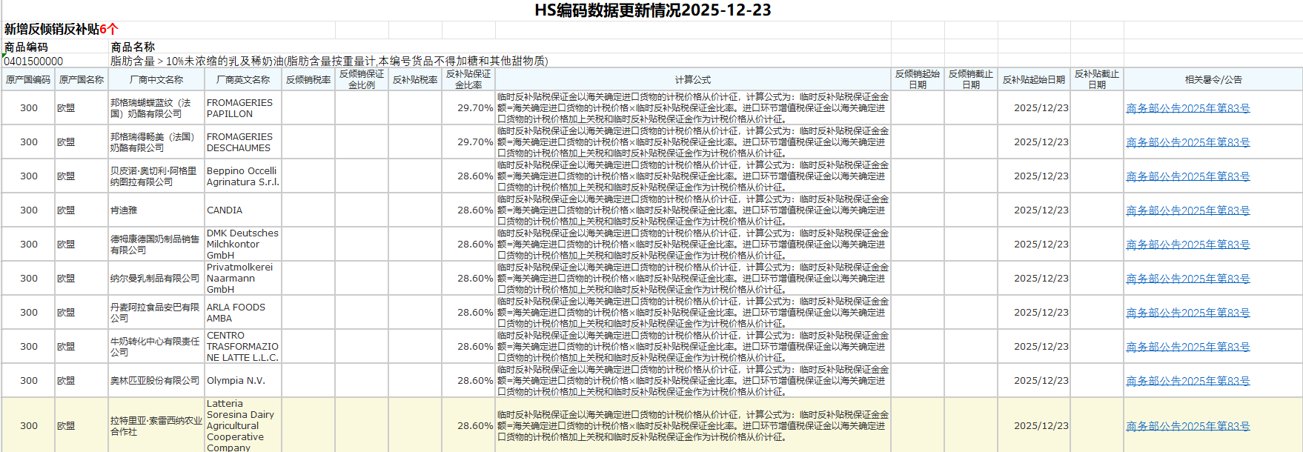
Task: Open 商务部公告 link in CENTRO TRASFORMAZIONE row
Action: click(1187, 347)
